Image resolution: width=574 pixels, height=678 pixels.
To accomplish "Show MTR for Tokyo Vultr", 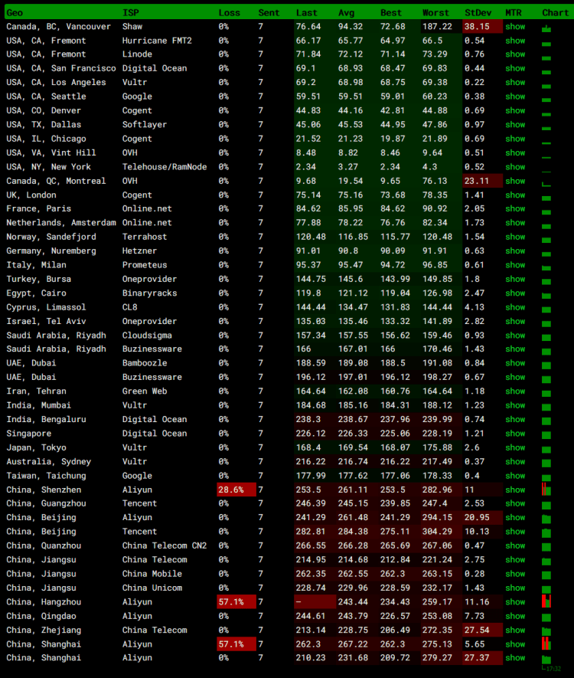I will tap(515, 447).
